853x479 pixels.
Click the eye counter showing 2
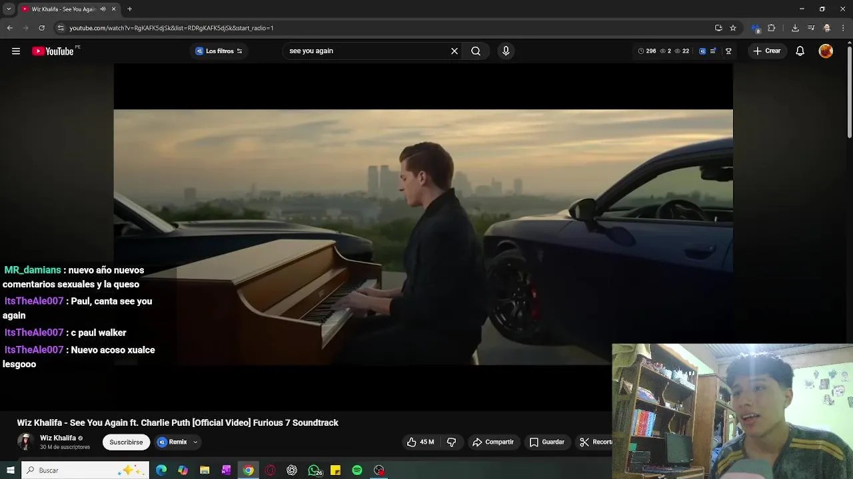(665, 51)
